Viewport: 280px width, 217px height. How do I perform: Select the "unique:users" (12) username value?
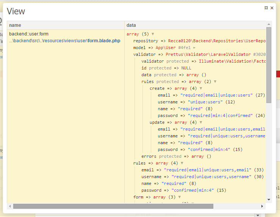(x=205, y=102)
